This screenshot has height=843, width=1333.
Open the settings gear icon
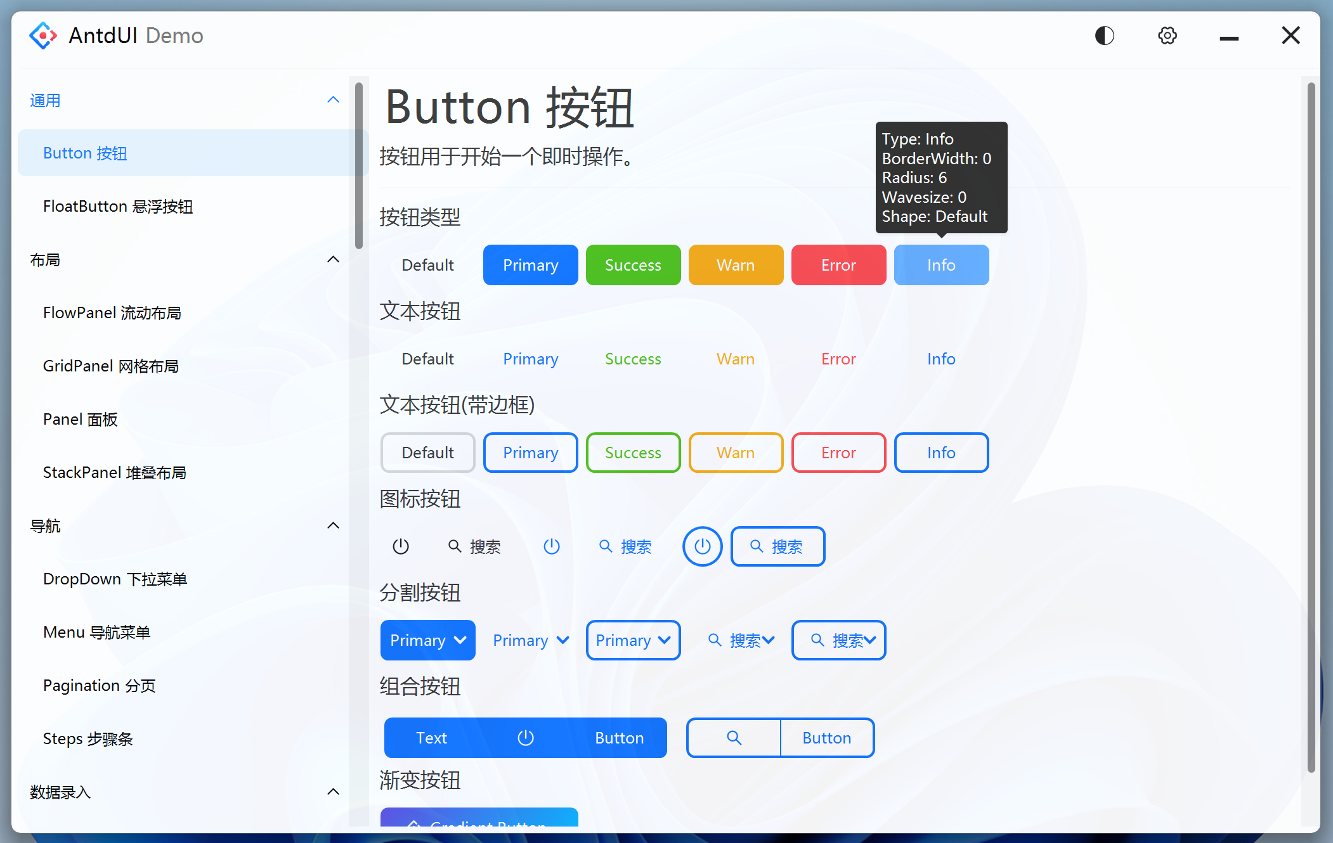(x=1167, y=35)
